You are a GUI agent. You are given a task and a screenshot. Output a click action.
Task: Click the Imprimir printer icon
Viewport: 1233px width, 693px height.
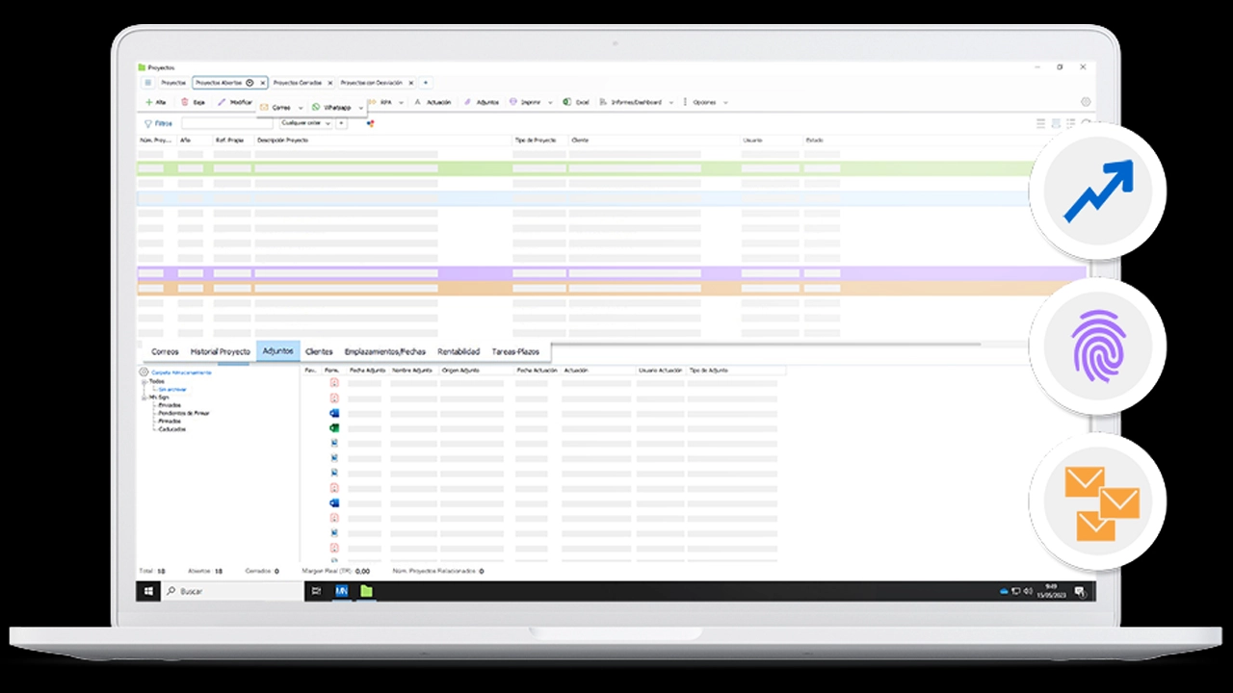point(513,102)
